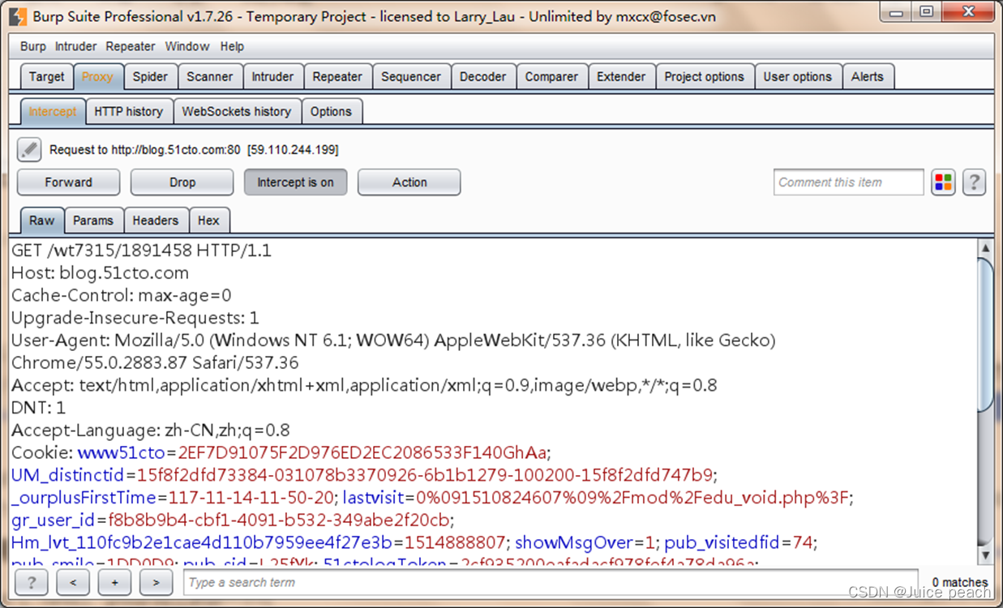Click the request pane scrollbar up arrow

985,248
